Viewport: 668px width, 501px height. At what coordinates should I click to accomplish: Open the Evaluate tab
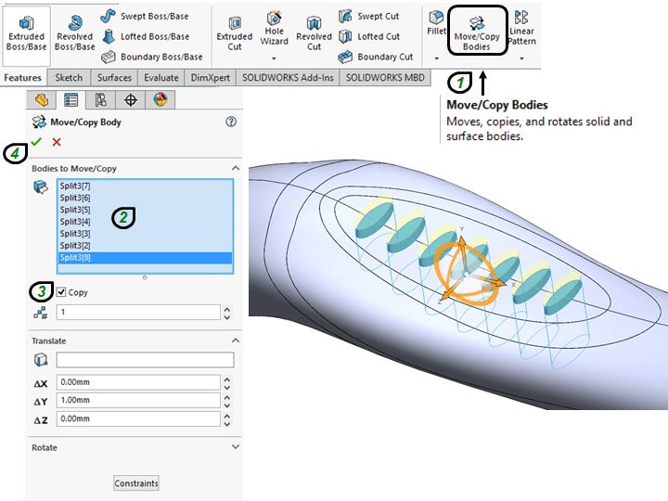pos(161,78)
